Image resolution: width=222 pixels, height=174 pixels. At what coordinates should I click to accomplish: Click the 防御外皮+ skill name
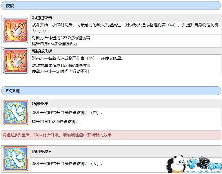point(41,151)
